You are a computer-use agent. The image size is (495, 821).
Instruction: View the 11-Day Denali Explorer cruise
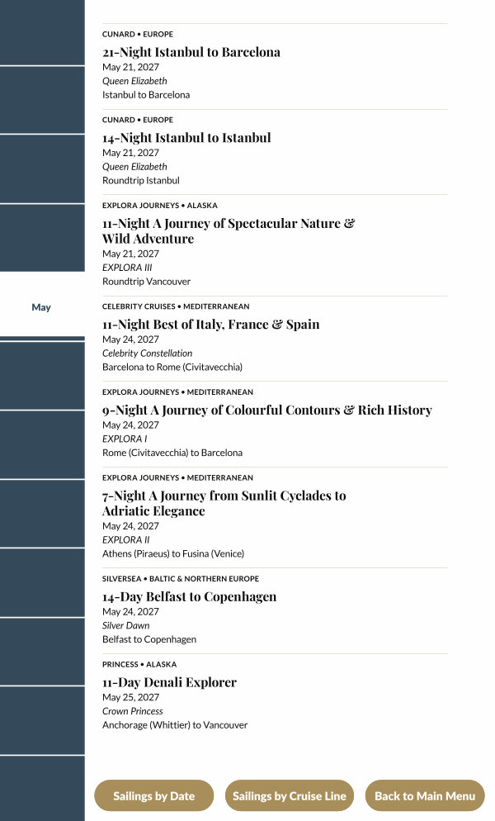point(169,683)
